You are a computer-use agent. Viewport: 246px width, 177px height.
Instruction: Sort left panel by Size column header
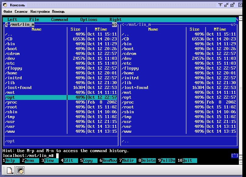tap(75, 29)
